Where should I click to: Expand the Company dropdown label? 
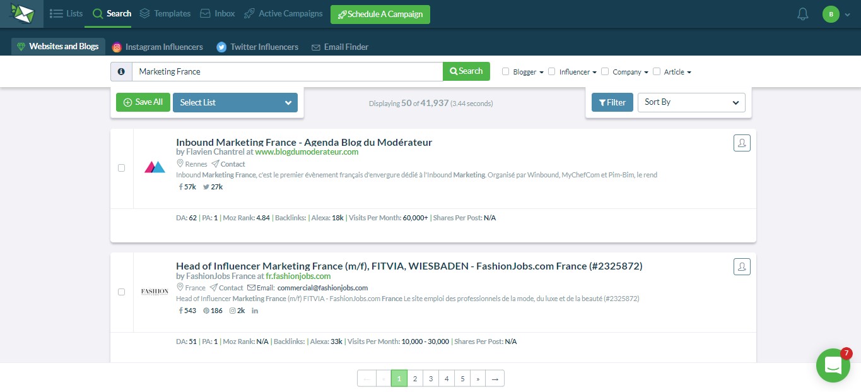point(631,72)
